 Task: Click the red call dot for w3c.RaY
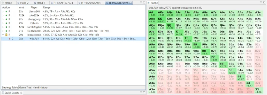coord(9,39)
